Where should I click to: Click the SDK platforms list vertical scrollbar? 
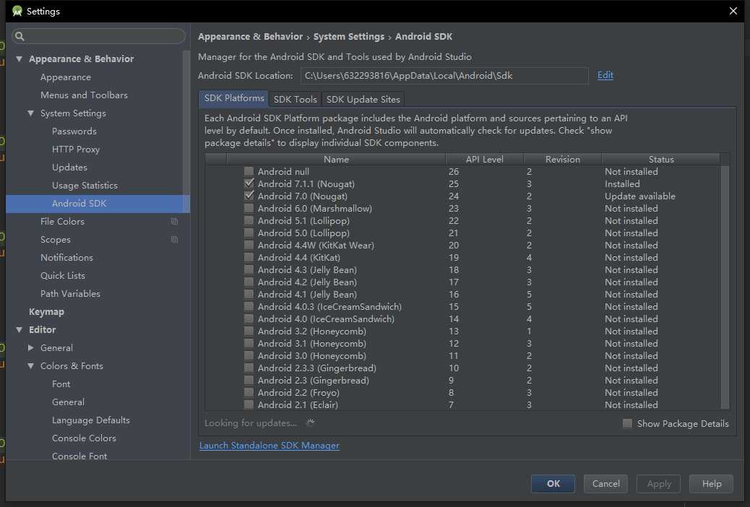pos(725,289)
